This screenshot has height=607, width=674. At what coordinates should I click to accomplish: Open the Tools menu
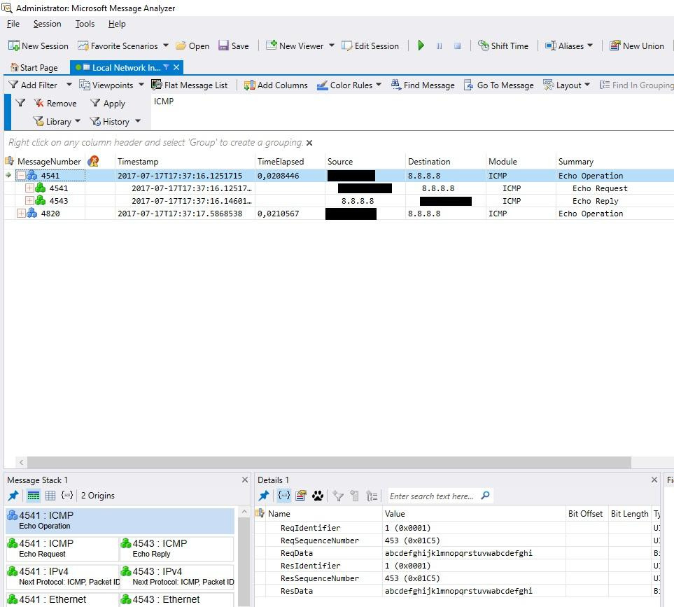(x=85, y=24)
